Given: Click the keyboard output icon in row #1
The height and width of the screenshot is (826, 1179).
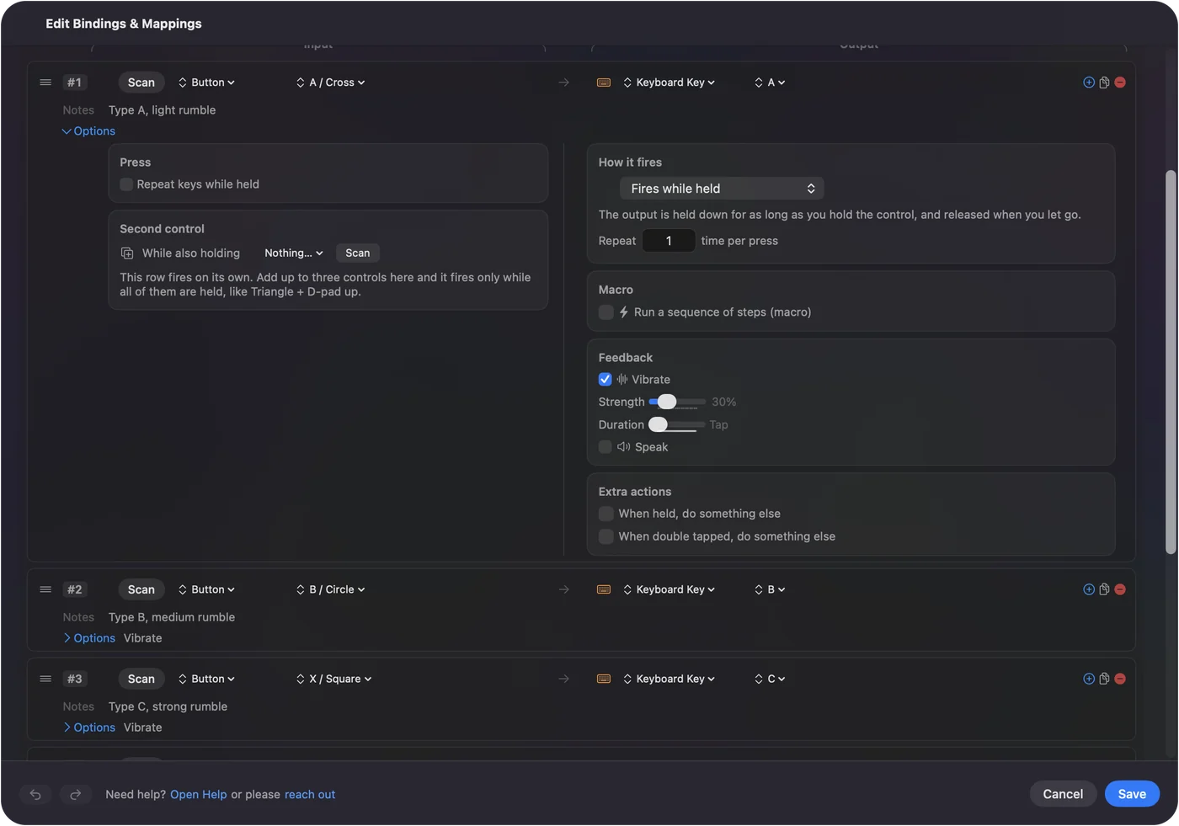Looking at the screenshot, I should coord(604,83).
